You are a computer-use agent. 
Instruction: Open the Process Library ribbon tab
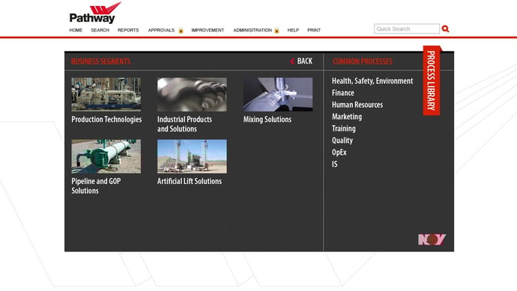(x=432, y=81)
